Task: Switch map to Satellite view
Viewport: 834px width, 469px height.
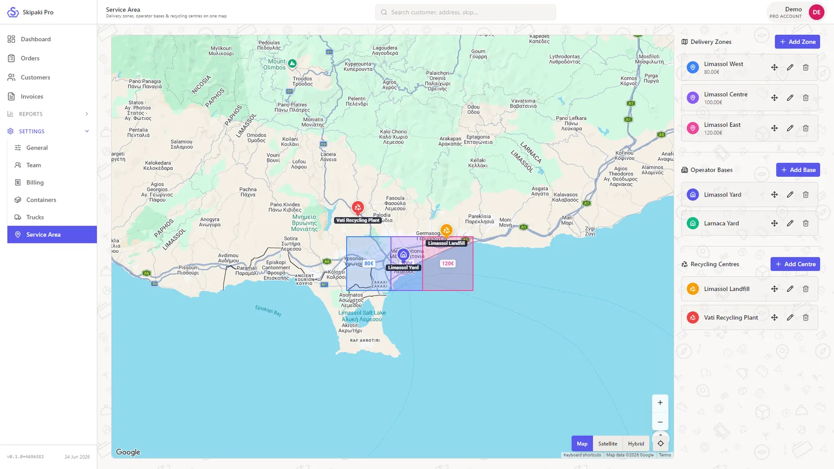Action: pos(608,443)
